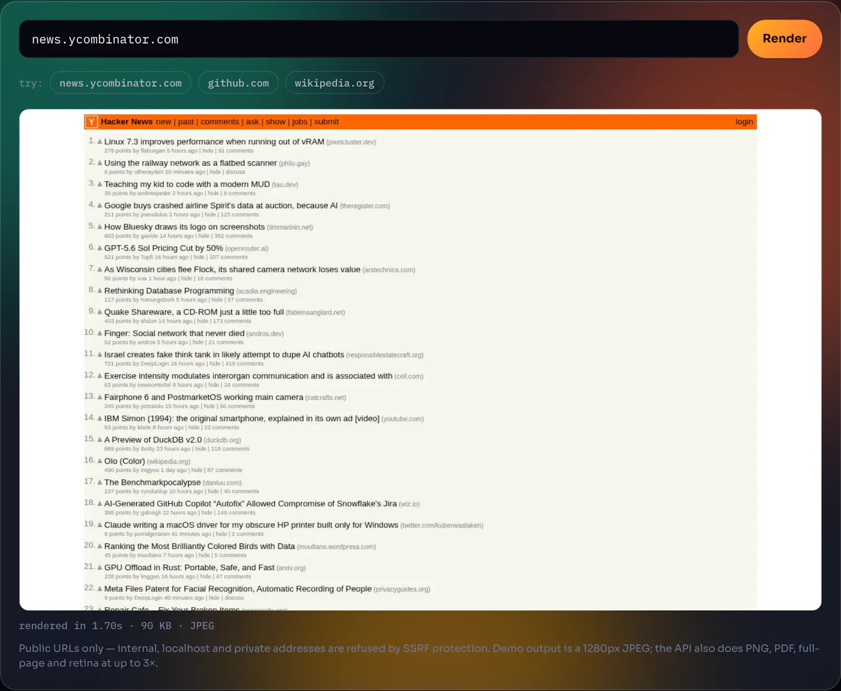The height and width of the screenshot is (691, 841).
Task: Click the (arstechnica.com) domain link
Action: (389, 270)
